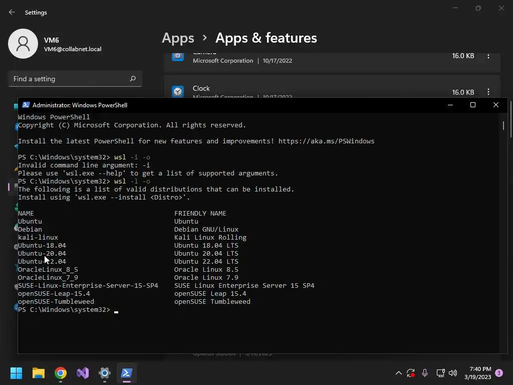Click the last PowerShell prompt line
513x385 pixels.
click(x=68, y=310)
